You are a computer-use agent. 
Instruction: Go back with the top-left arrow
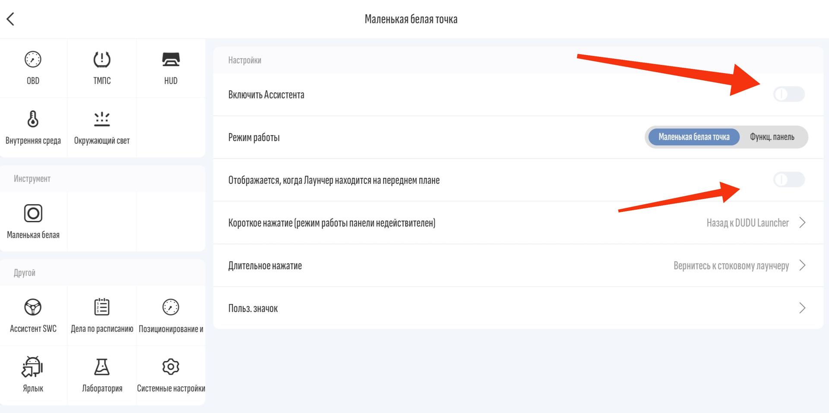point(11,19)
